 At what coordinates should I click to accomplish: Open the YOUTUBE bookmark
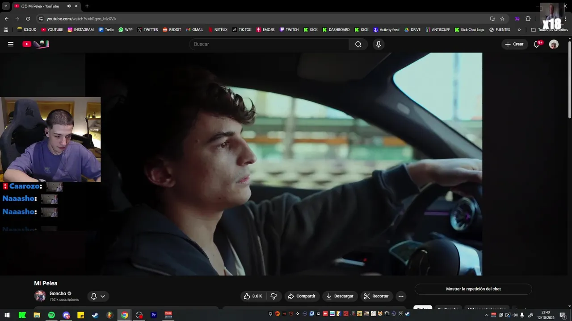52,30
